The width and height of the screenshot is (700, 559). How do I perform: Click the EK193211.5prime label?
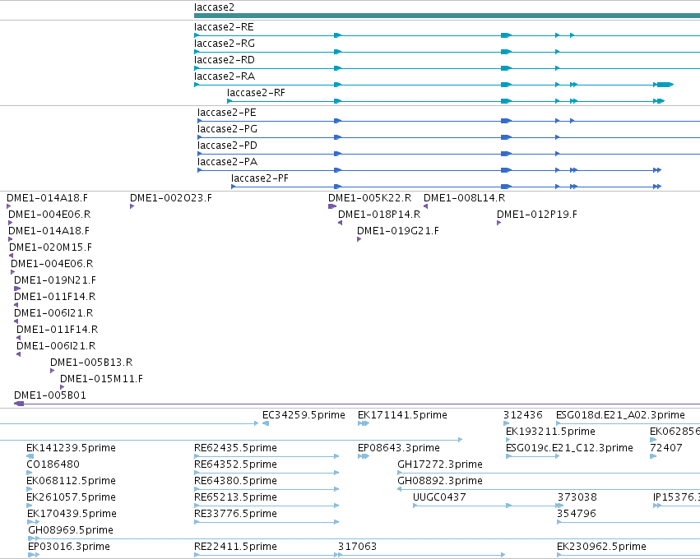(550, 432)
